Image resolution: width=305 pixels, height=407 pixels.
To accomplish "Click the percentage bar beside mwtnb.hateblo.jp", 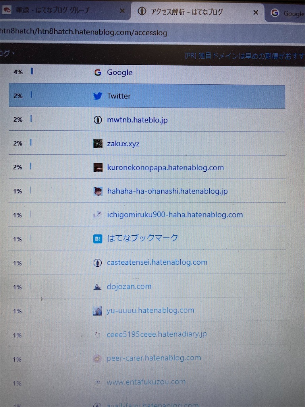I will [x=31, y=118].
